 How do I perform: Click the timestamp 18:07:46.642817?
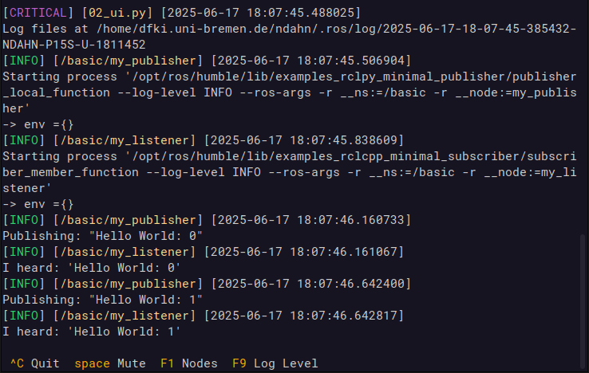coord(343,316)
